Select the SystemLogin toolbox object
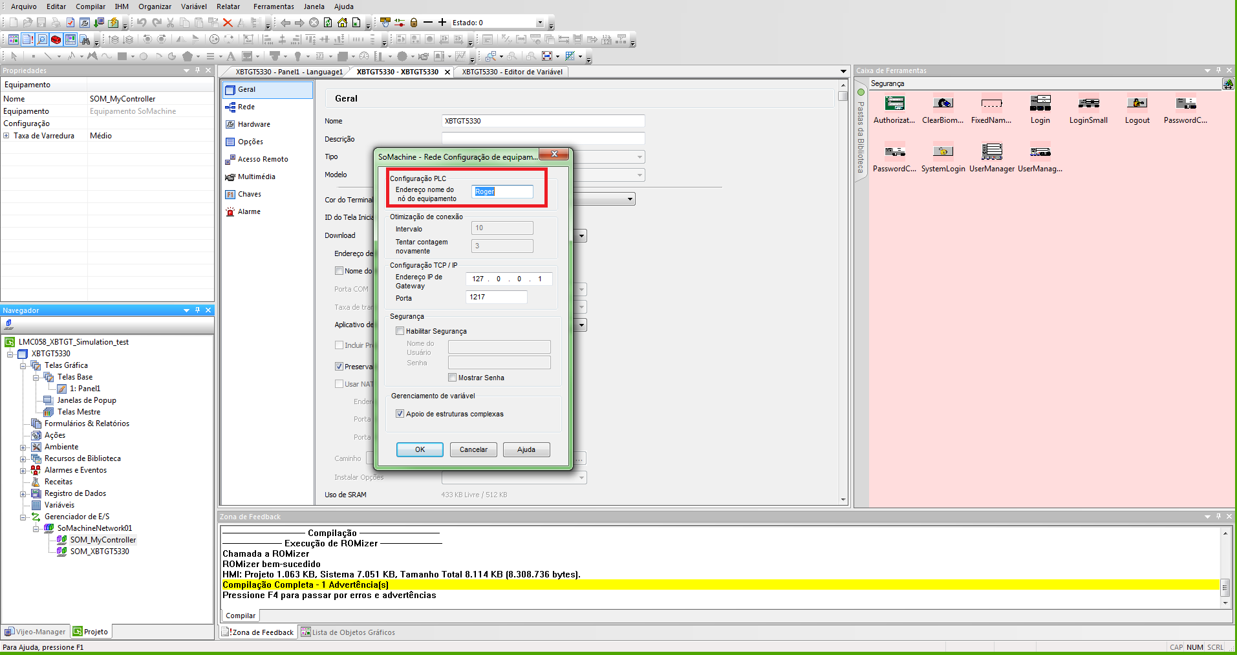This screenshot has width=1237, height=655. [x=943, y=157]
